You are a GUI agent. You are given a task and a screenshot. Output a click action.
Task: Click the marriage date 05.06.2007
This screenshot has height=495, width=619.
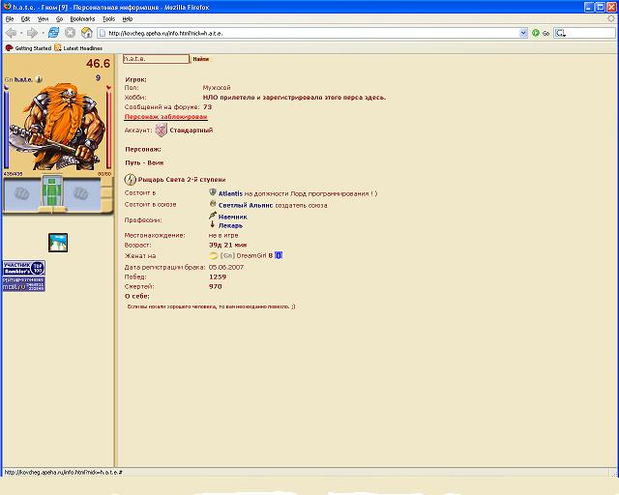click(x=226, y=267)
